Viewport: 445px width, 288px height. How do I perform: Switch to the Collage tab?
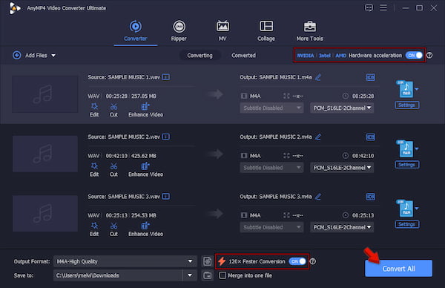tap(266, 31)
